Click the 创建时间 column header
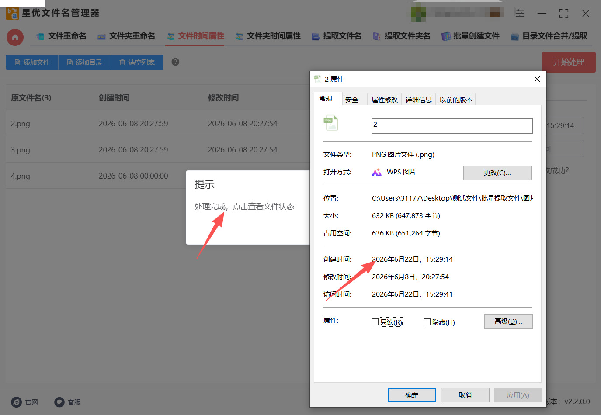 tap(114, 98)
